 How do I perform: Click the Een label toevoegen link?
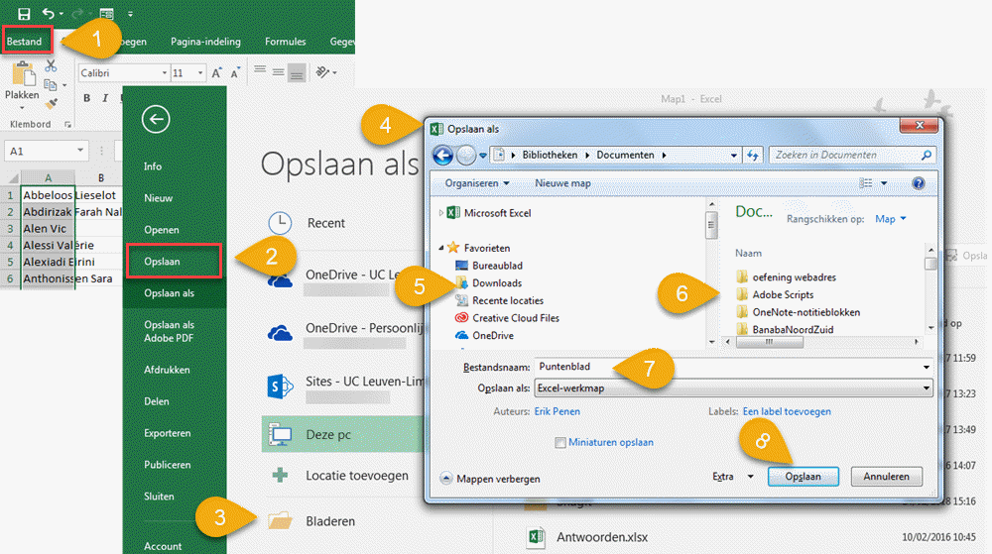[787, 411]
